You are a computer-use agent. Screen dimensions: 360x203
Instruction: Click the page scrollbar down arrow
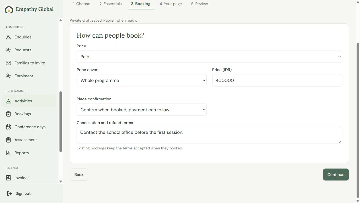tap(358, 201)
